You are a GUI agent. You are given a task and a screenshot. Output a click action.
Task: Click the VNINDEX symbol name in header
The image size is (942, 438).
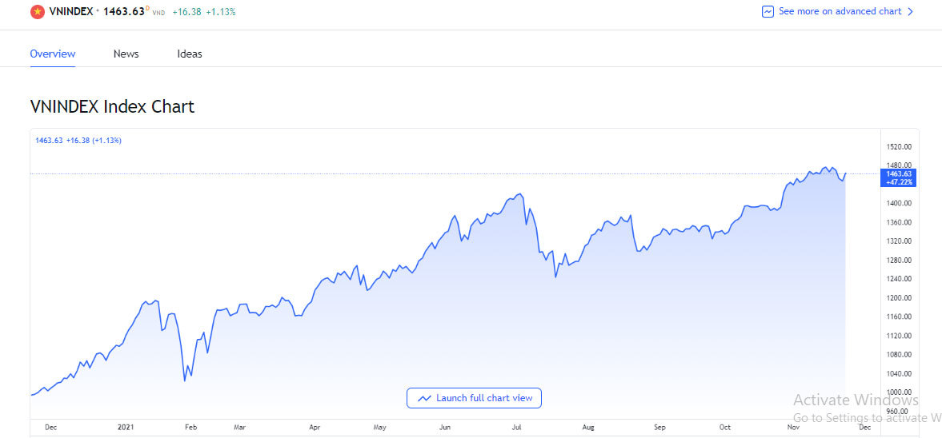tap(71, 12)
